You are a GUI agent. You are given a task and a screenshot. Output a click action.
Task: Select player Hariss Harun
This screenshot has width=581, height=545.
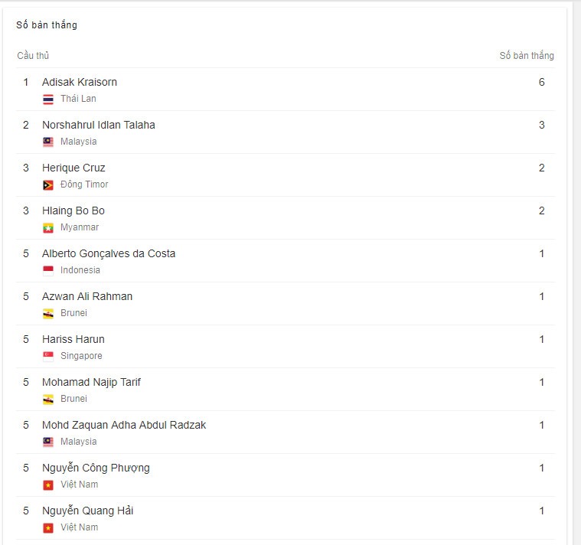coord(73,339)
